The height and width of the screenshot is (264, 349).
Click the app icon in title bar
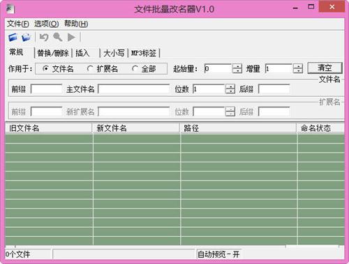click(10, 9)
